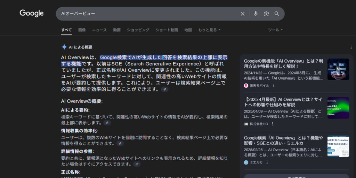
Task: Click source link chip after main paragraph
Action: click(x=164, y=89)
